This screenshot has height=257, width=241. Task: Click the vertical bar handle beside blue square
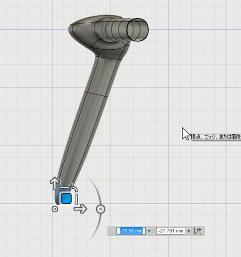tap(76, 199)
